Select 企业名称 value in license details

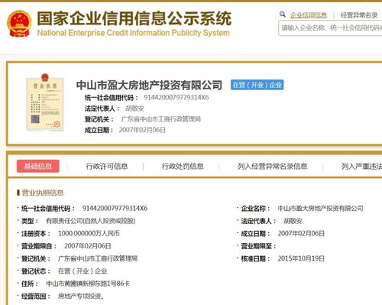[320, 209]
